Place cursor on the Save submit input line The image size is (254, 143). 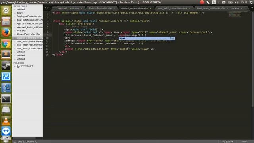pyautogui.click(x=109, y=49)
